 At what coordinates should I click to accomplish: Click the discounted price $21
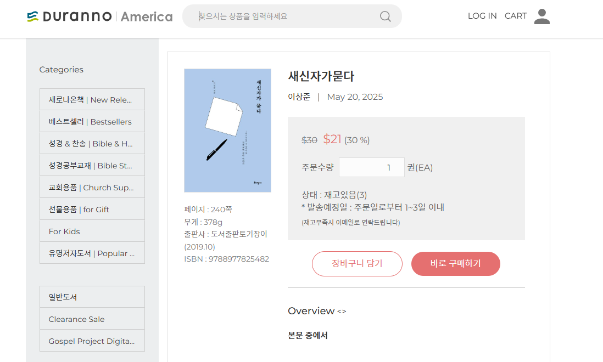tap(332, 139)
